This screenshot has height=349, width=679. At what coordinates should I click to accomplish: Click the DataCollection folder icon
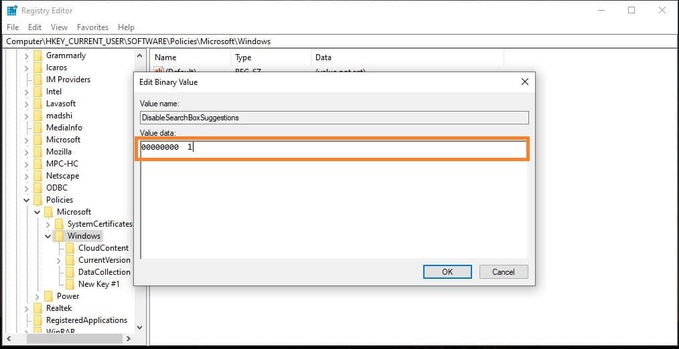(70, 272)
